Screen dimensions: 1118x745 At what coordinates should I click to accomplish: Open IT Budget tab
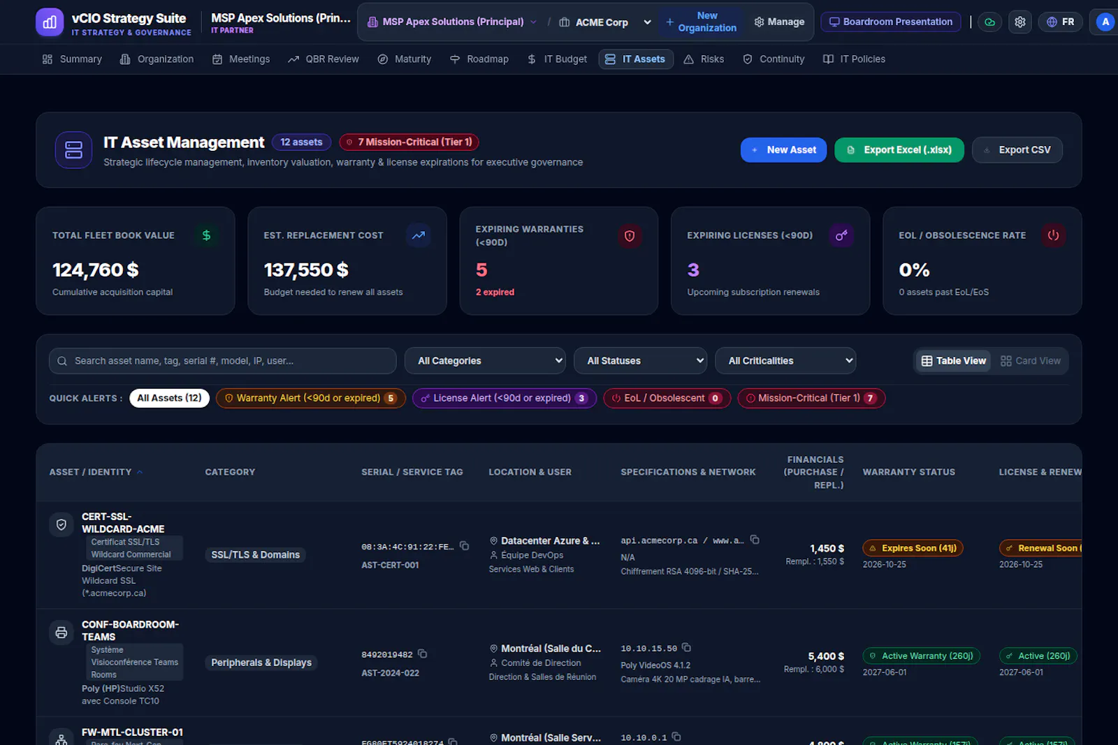(557, 59)
